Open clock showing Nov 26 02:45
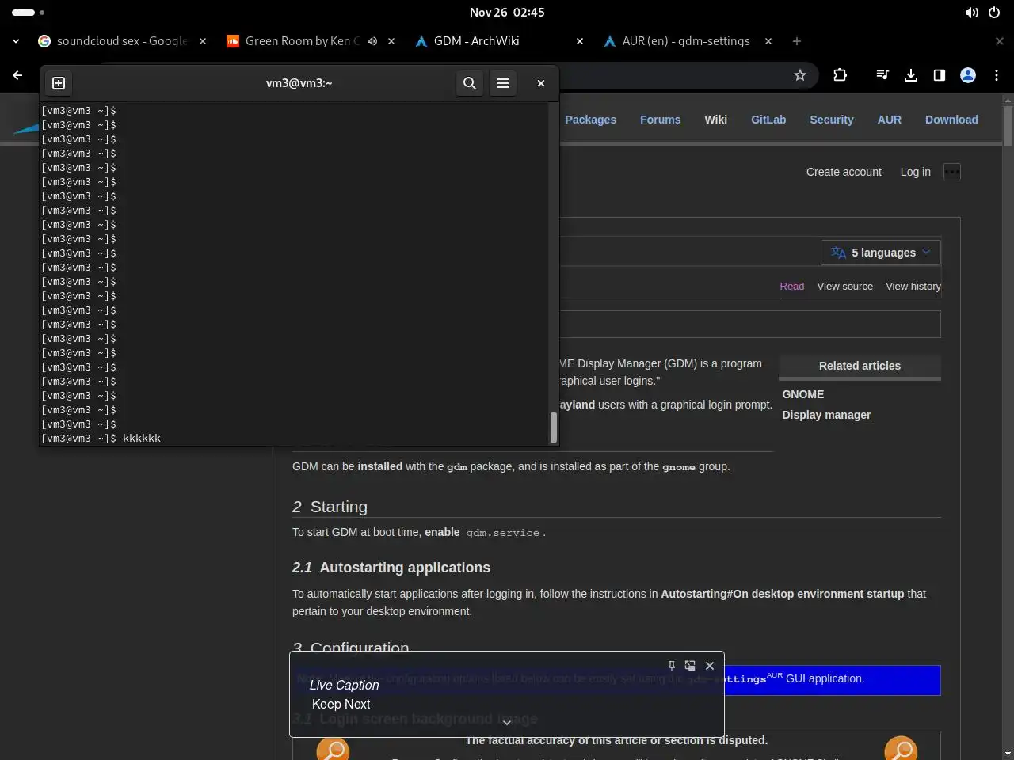Screen dimensions: 1014x760 [x=507, y=13]
